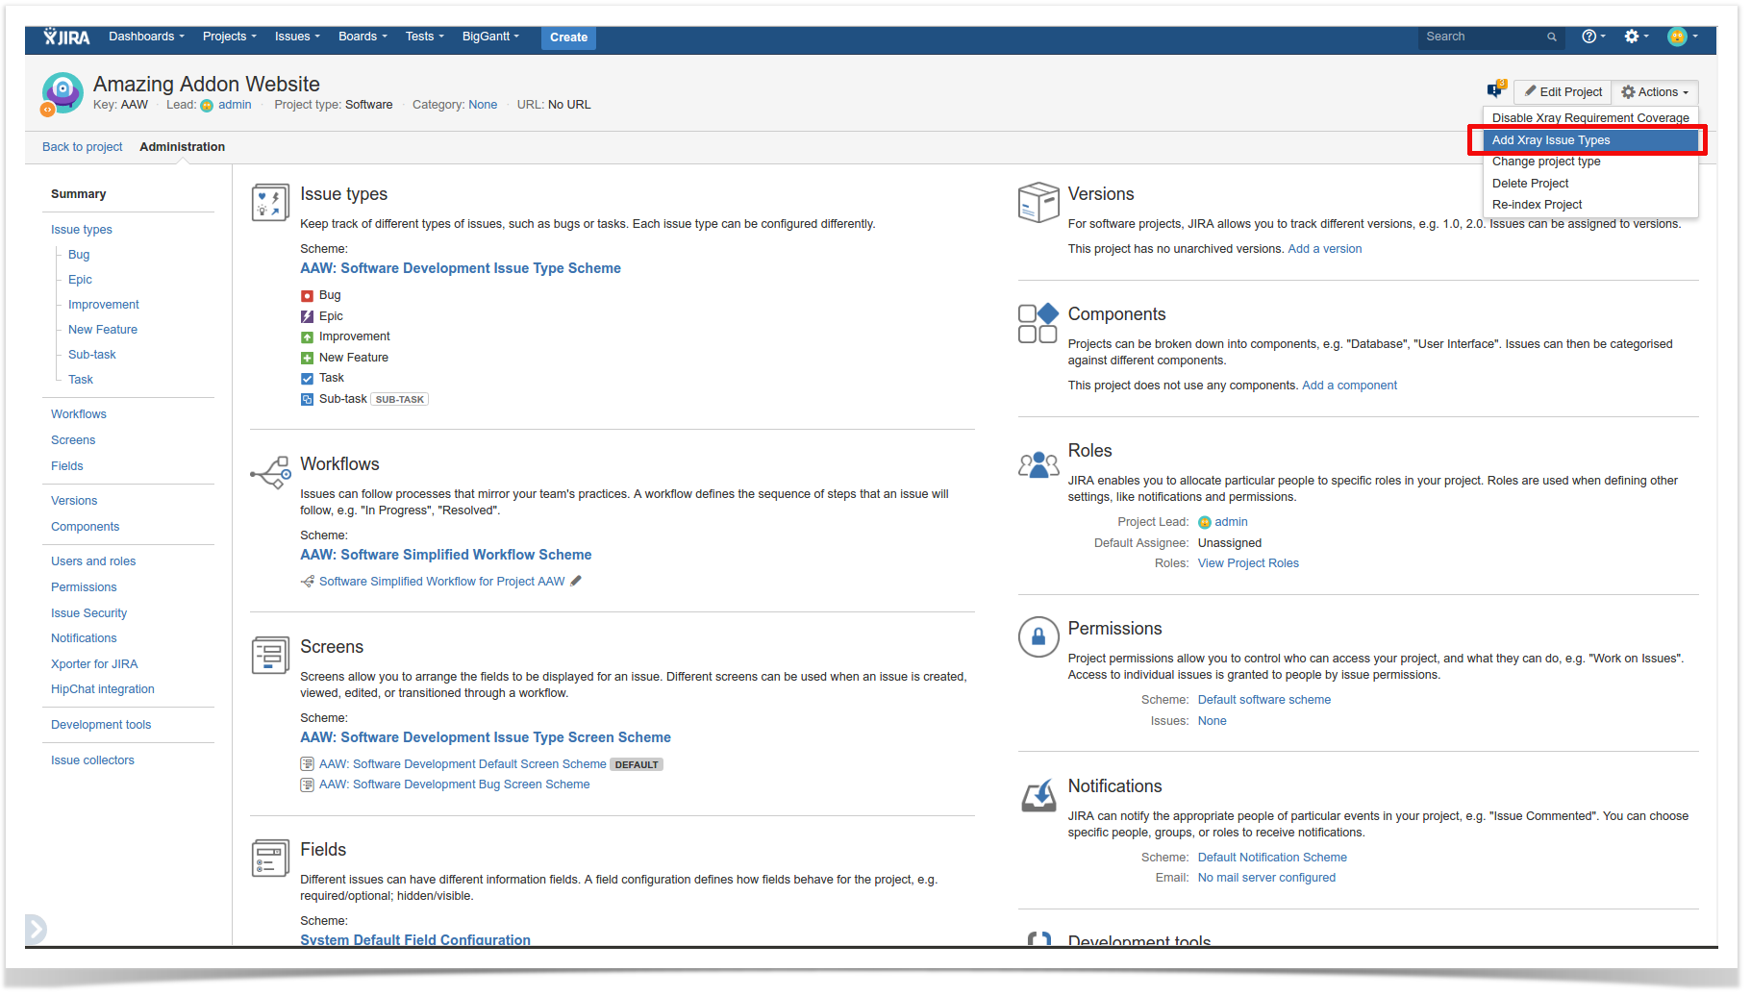Open View Project Roles link
Image resolution: width=1751 pixels, height=996 pixels.
point(1248,563)
